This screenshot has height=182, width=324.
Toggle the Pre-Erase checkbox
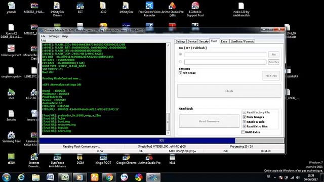pos(180,73)
